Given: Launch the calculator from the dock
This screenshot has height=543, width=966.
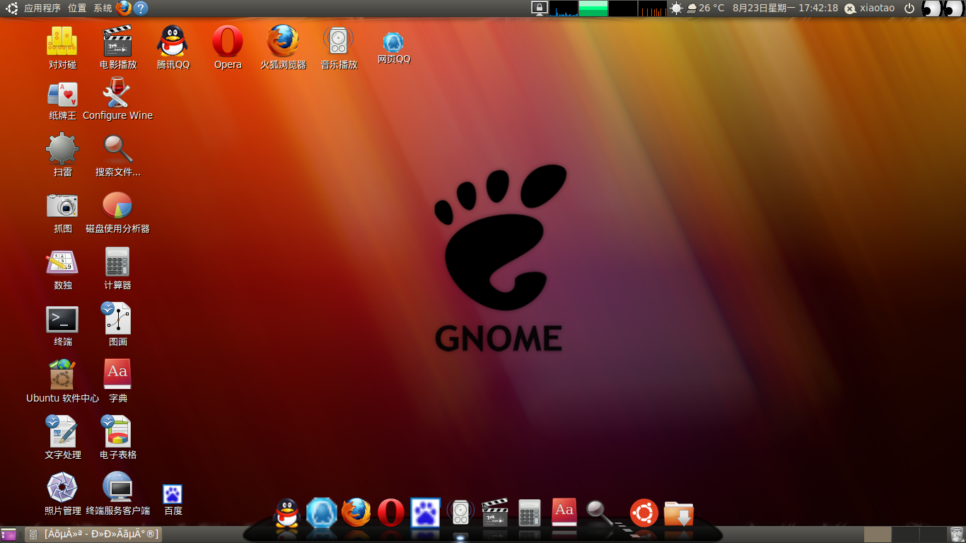Looking at the screenshot, I should point(530,513).
